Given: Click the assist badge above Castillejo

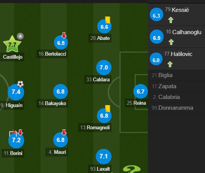Looking at the screenshot, I should 20,36.
